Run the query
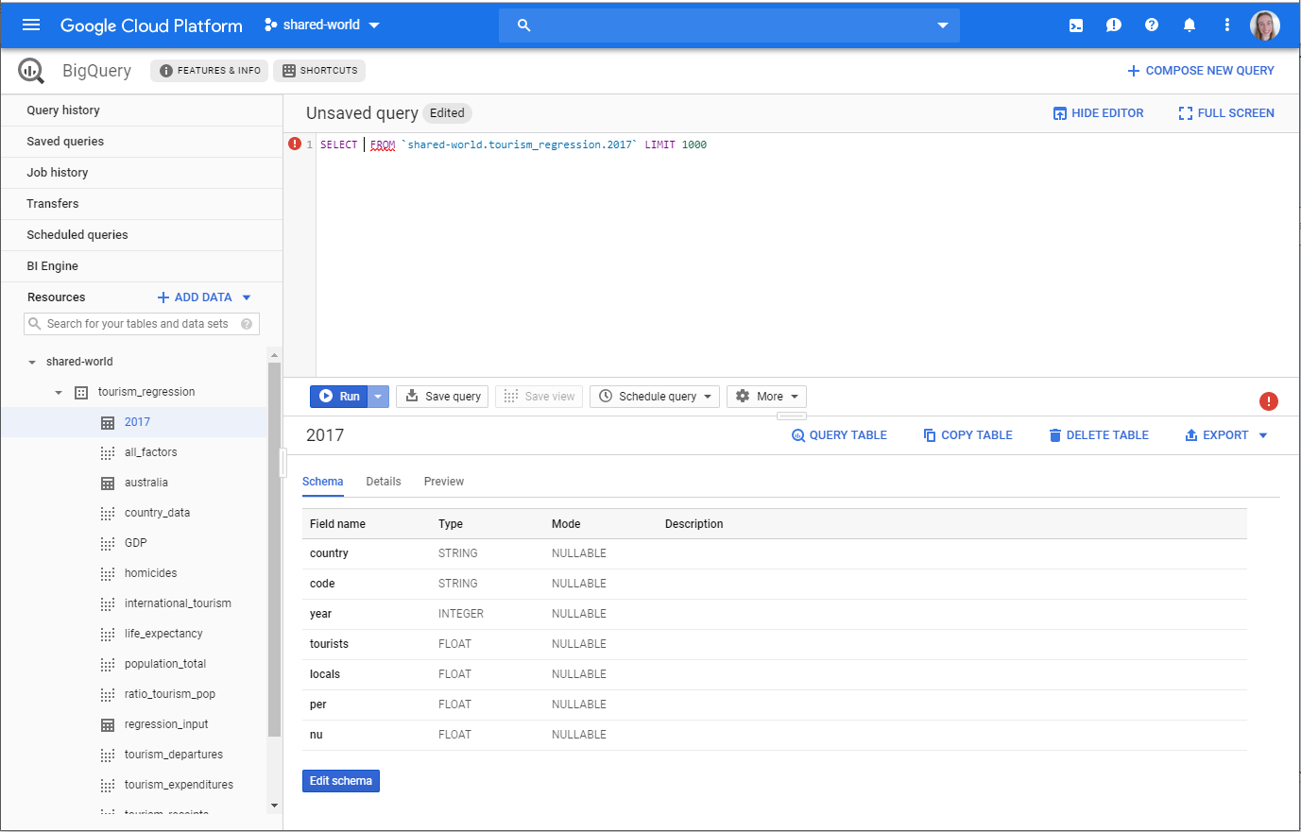Screen dimensions: 1301x832 coord(339,397)
